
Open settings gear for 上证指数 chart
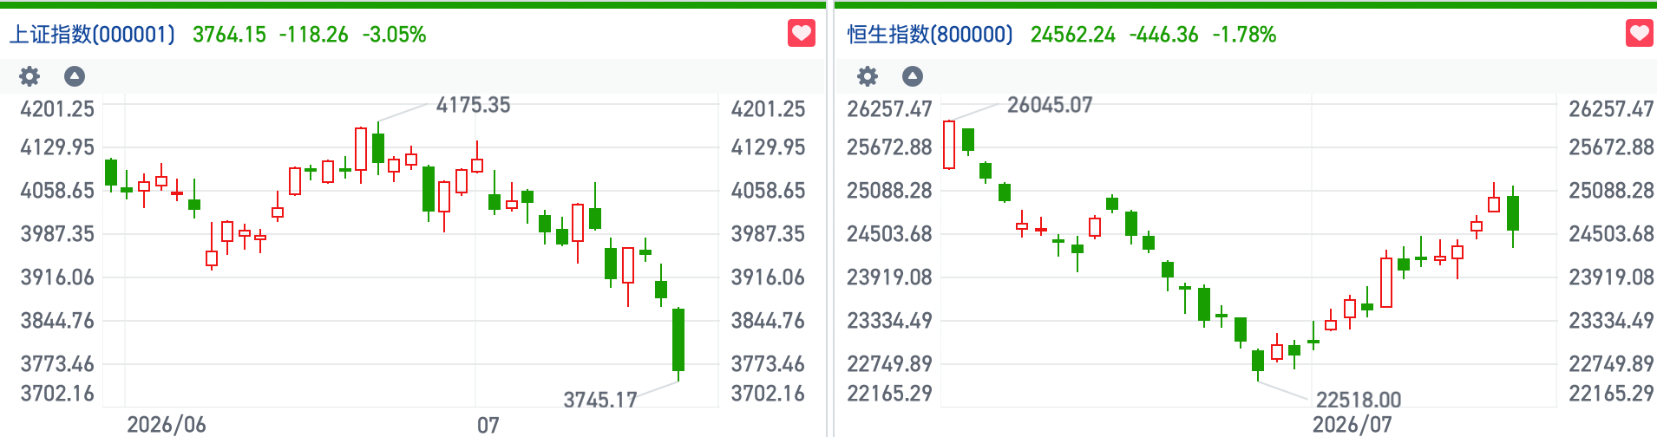point(29,76)
